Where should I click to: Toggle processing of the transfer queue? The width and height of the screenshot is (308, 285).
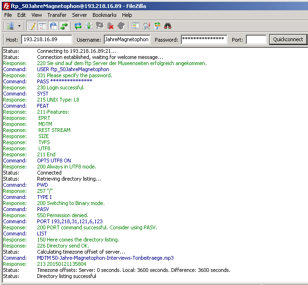point(89,26)
